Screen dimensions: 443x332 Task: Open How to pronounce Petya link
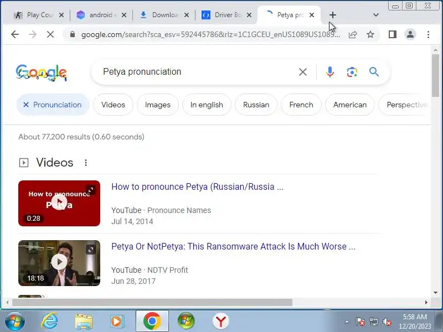[197, 187]
